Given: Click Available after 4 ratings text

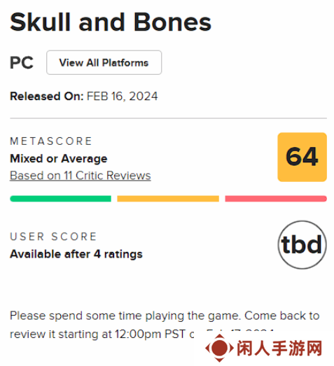Looking at the screenshot, I should (76, 254).
